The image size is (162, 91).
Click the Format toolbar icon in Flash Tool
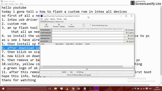46,25
